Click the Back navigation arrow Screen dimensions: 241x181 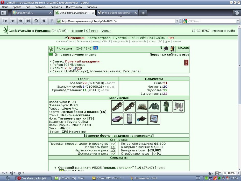click(13, 21)
